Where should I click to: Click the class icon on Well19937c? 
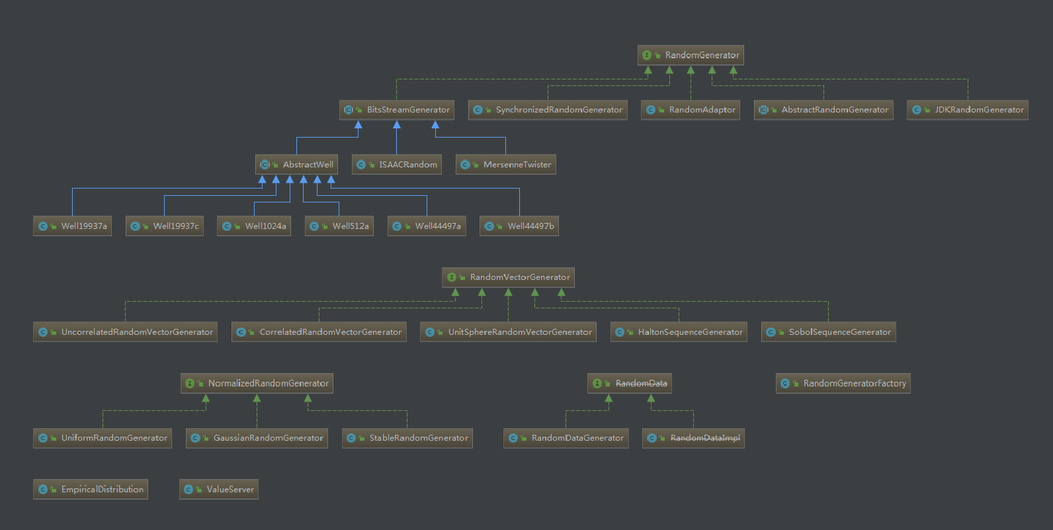pos(135,226)
